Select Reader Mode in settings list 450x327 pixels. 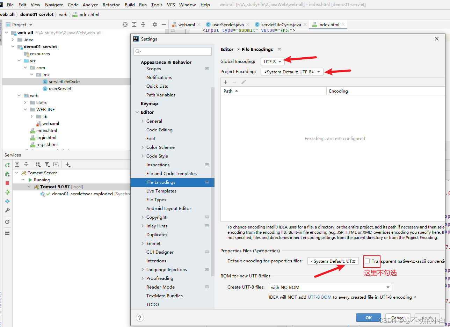click(x=160, y=287)
